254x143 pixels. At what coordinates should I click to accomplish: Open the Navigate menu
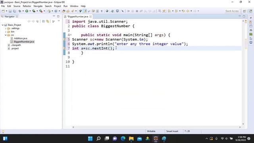[x=38, y=6]
